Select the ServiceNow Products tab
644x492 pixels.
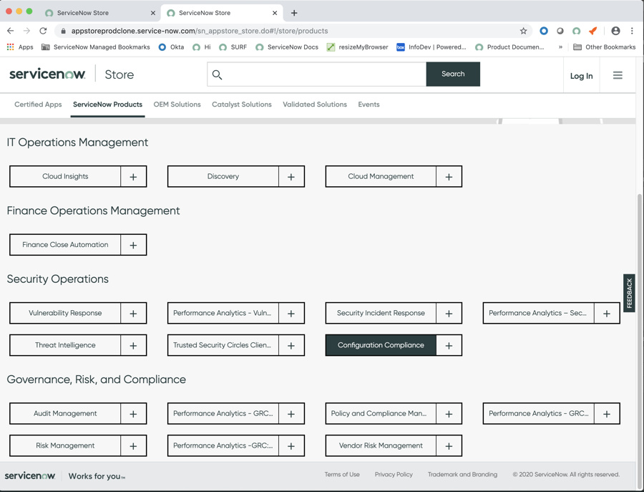point(107,105)
